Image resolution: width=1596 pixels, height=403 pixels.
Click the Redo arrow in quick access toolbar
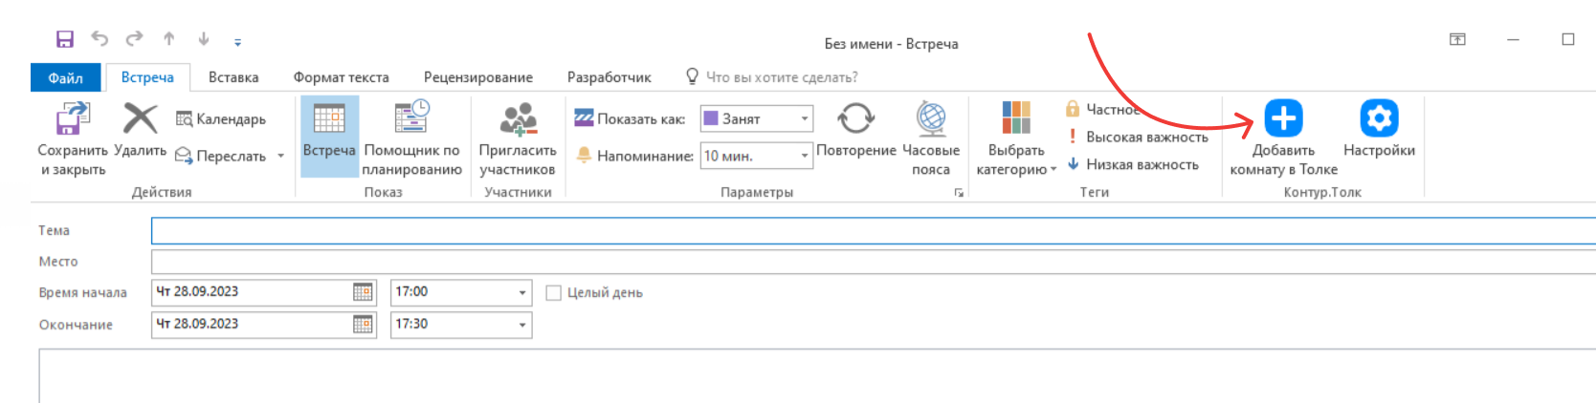pyautogui.click(x=134, y=38)
